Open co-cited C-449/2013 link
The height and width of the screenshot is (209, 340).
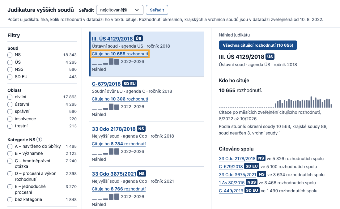(231, 191)
